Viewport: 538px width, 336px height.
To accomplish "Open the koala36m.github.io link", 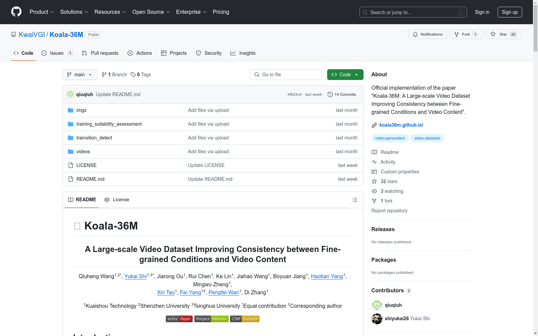I will 401,125.
